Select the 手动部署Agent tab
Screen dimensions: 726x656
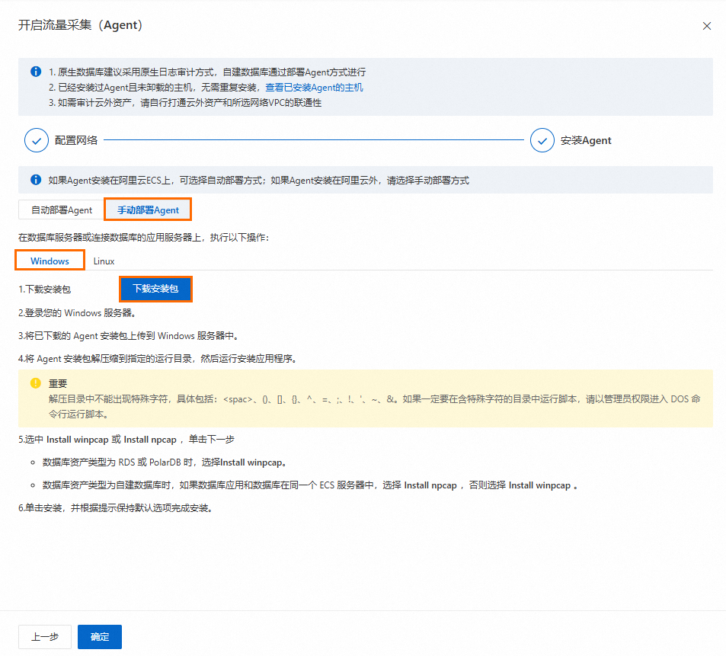pos(148,210)
